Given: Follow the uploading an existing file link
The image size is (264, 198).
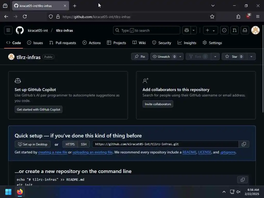Looking at the screenshot, I should pos(93,152).
